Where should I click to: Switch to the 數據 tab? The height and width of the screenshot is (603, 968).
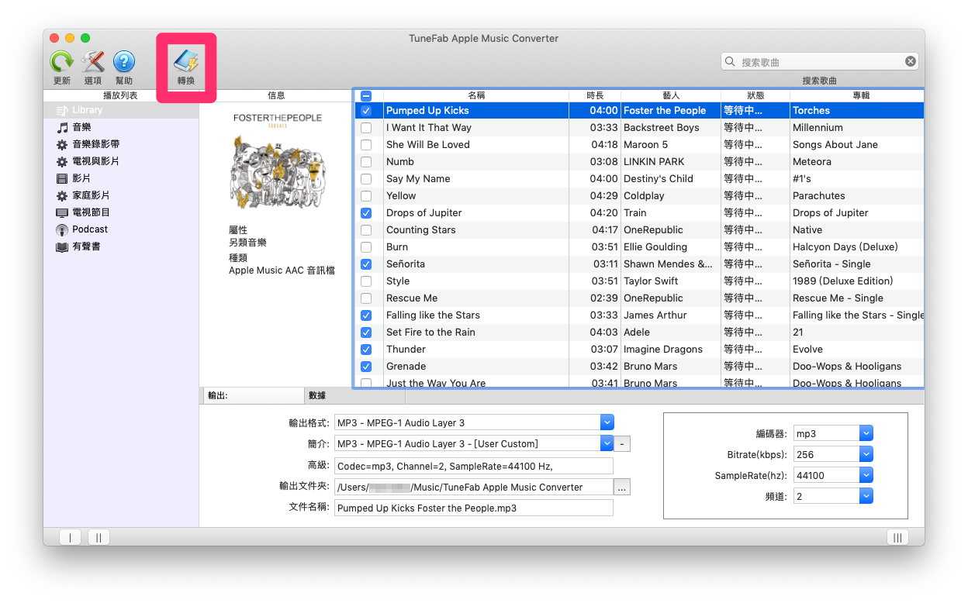coord(354,396)
